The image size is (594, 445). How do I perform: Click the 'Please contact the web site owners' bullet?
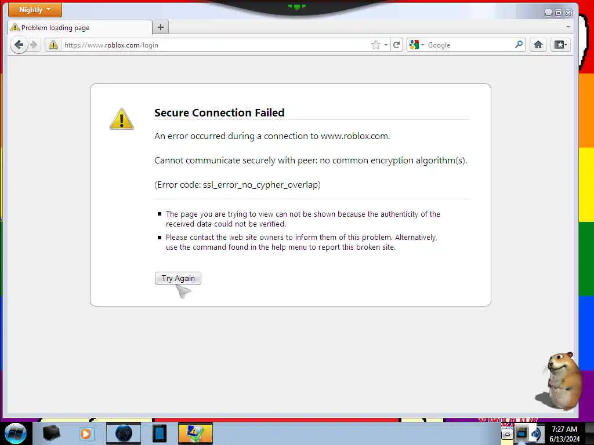pos(302,242)
